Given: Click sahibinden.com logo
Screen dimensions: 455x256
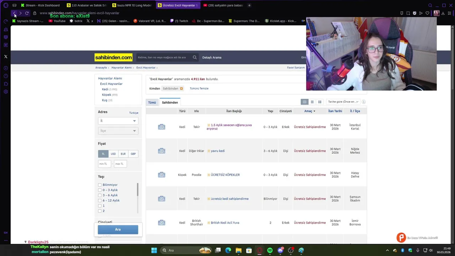Looking at the screenshot, I should [113, 57].
